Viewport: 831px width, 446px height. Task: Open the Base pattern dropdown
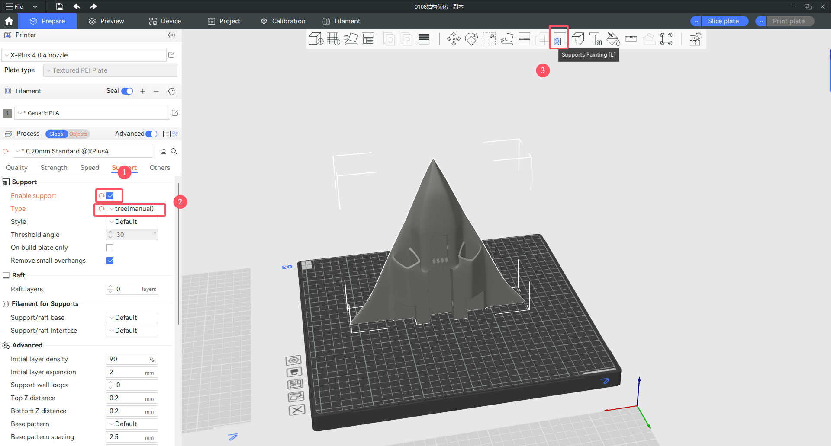pyautogui.click(x=132, y=424)
